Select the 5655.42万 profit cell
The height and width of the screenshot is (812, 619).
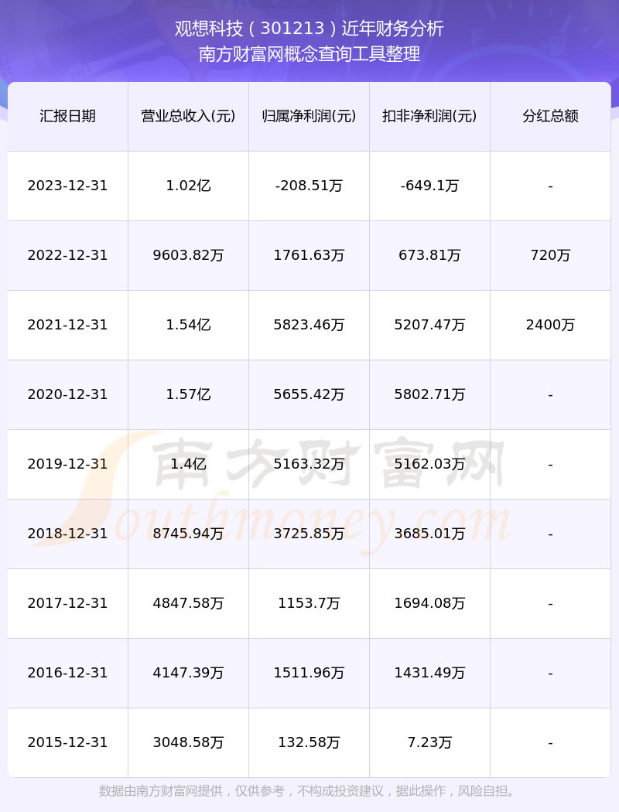[x=309, y=394]
